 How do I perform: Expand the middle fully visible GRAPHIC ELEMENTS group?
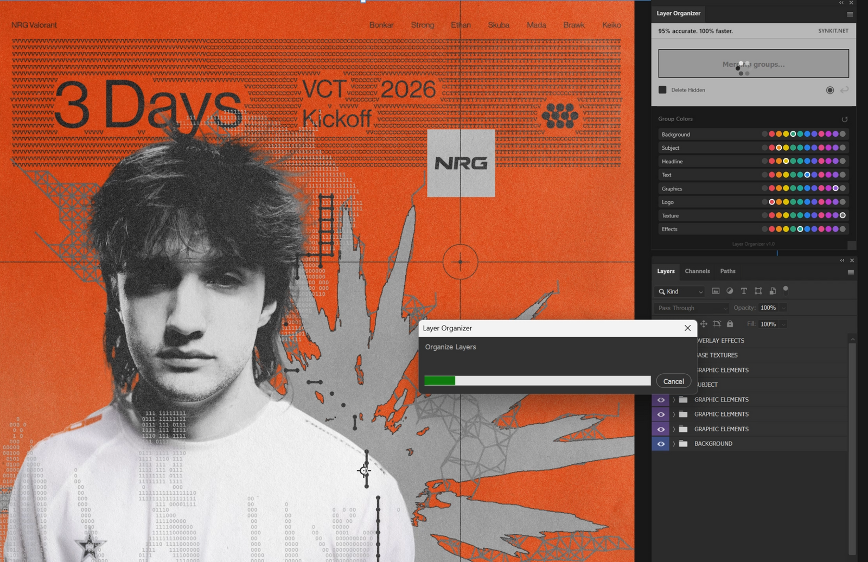[x=674, y=414]
